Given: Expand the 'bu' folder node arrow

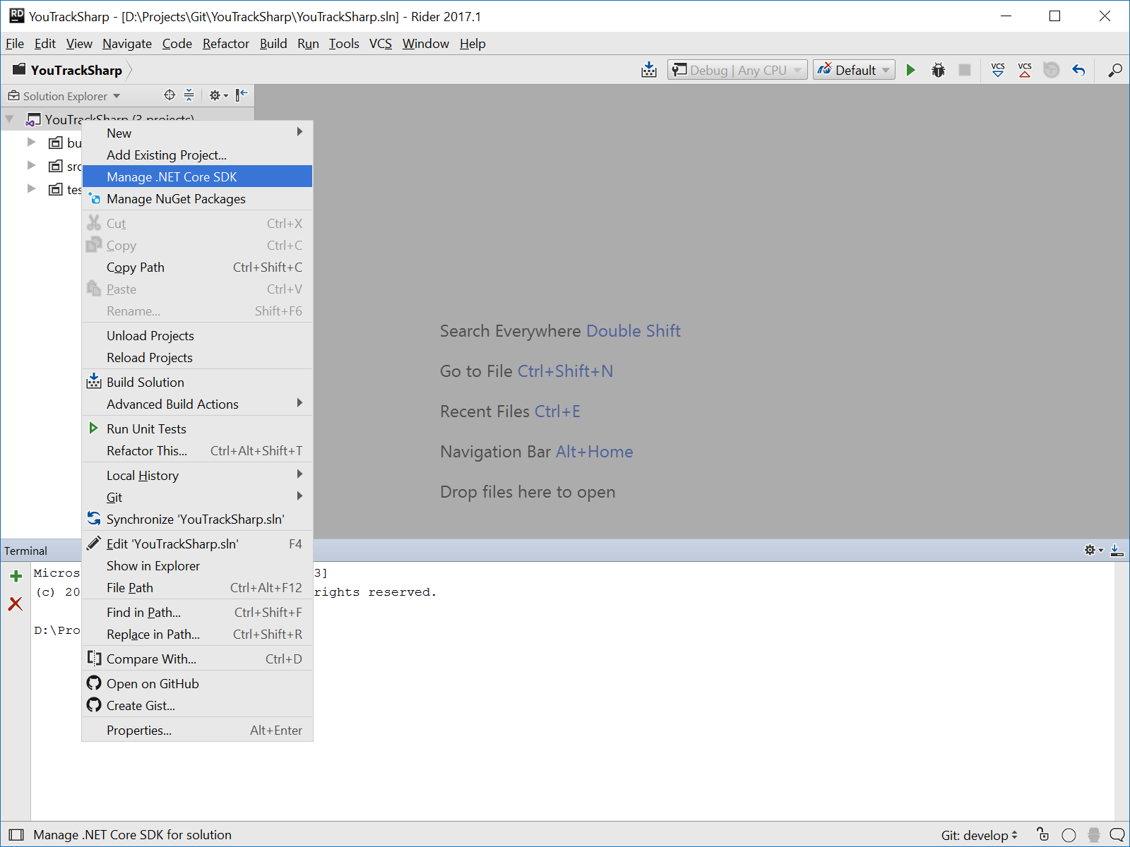Looking at the screenshot, I should click(31, 143).
